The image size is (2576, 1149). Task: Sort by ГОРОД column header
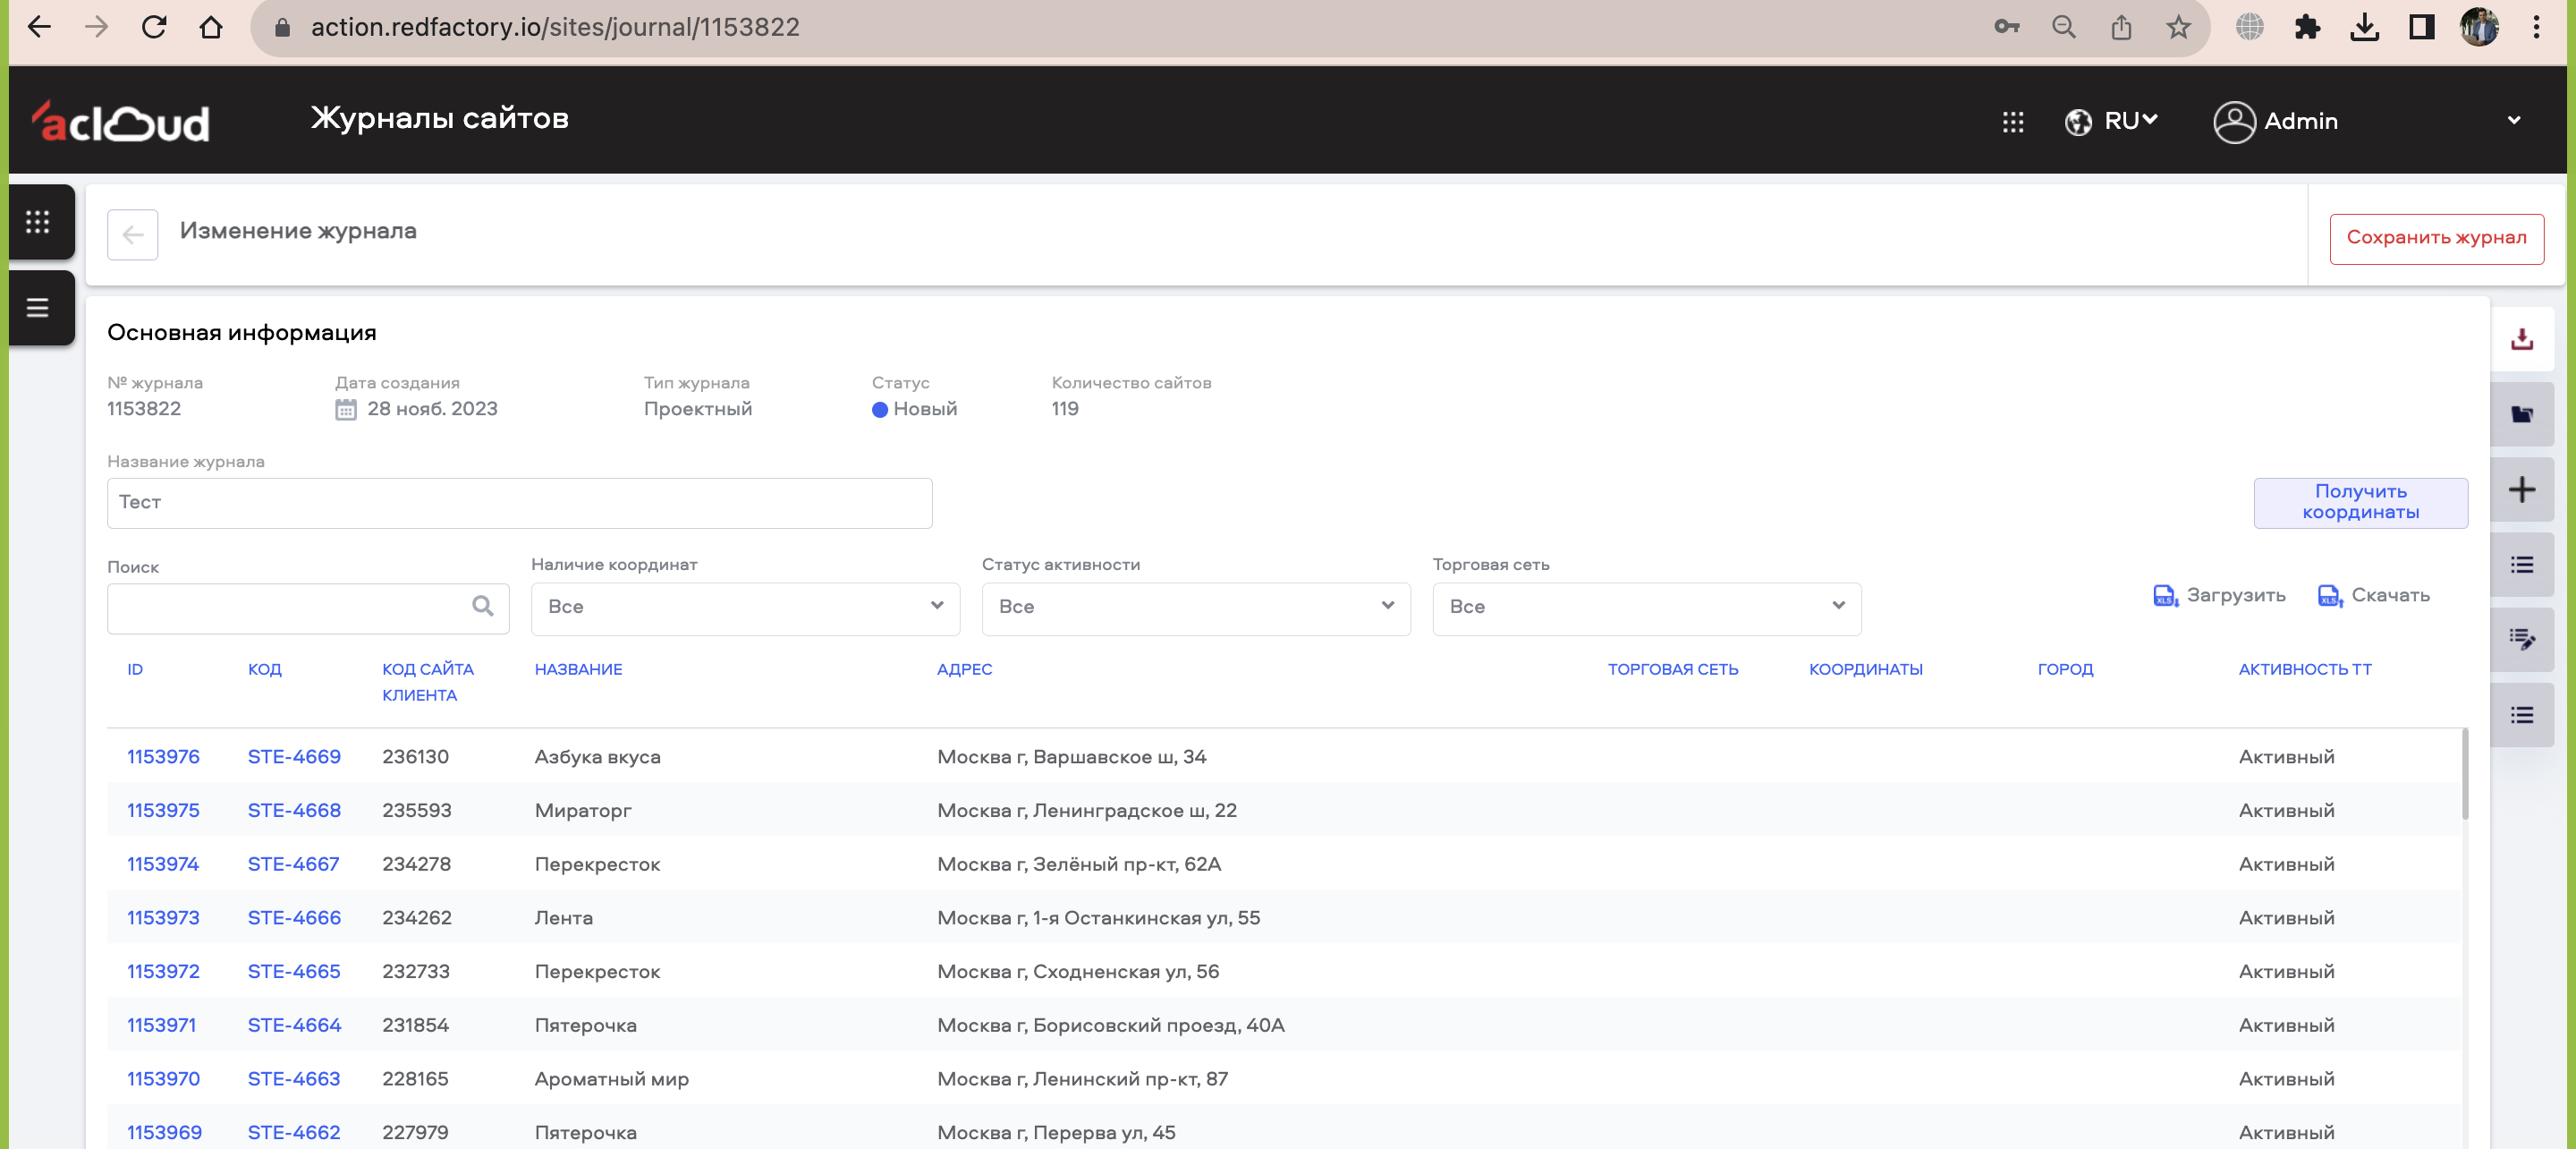(2065, 668)
